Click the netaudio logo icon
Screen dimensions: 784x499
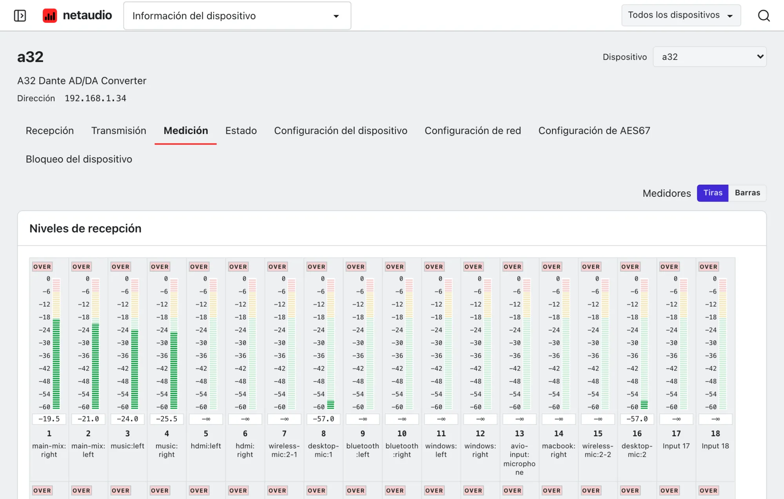pyautogui.click(x=50, y=16)
